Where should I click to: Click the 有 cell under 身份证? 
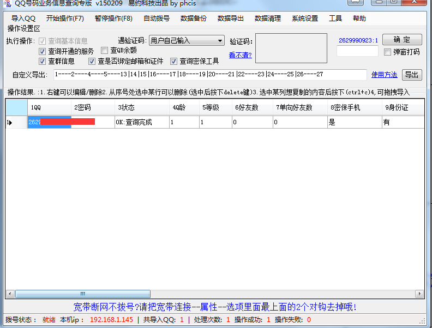click(x=403, y=122)
